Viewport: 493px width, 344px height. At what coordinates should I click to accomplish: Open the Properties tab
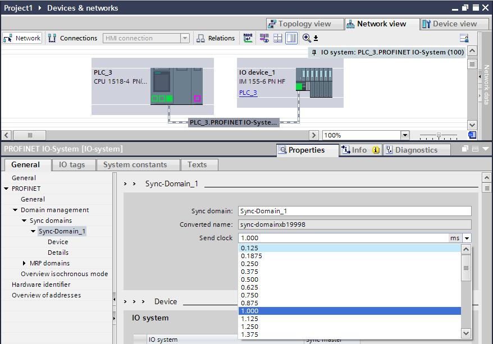tap(308, 150)
